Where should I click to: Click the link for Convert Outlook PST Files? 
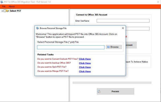coord(85,59)
